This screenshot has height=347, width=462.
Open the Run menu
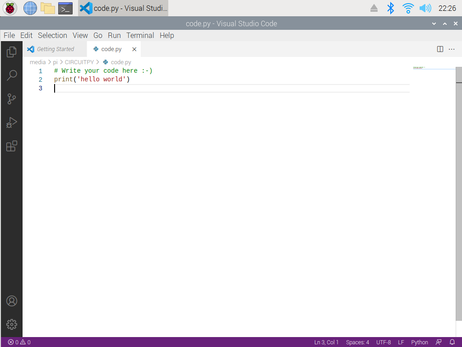coord(114,35)
